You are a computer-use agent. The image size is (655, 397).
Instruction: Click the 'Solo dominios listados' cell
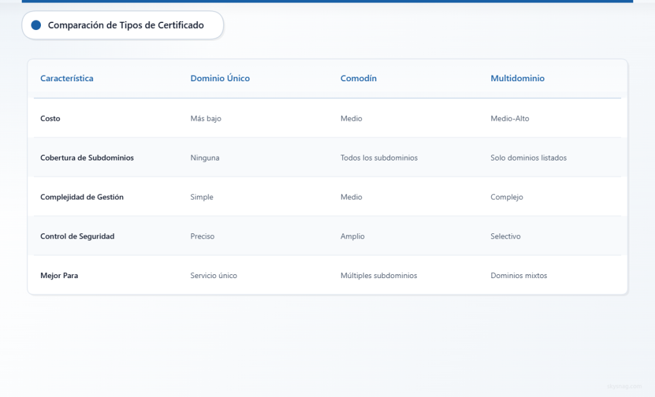[x=528, y=157]
